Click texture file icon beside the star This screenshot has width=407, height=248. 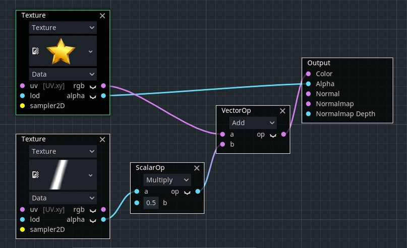pyautogui.click(x=36, y=51)
